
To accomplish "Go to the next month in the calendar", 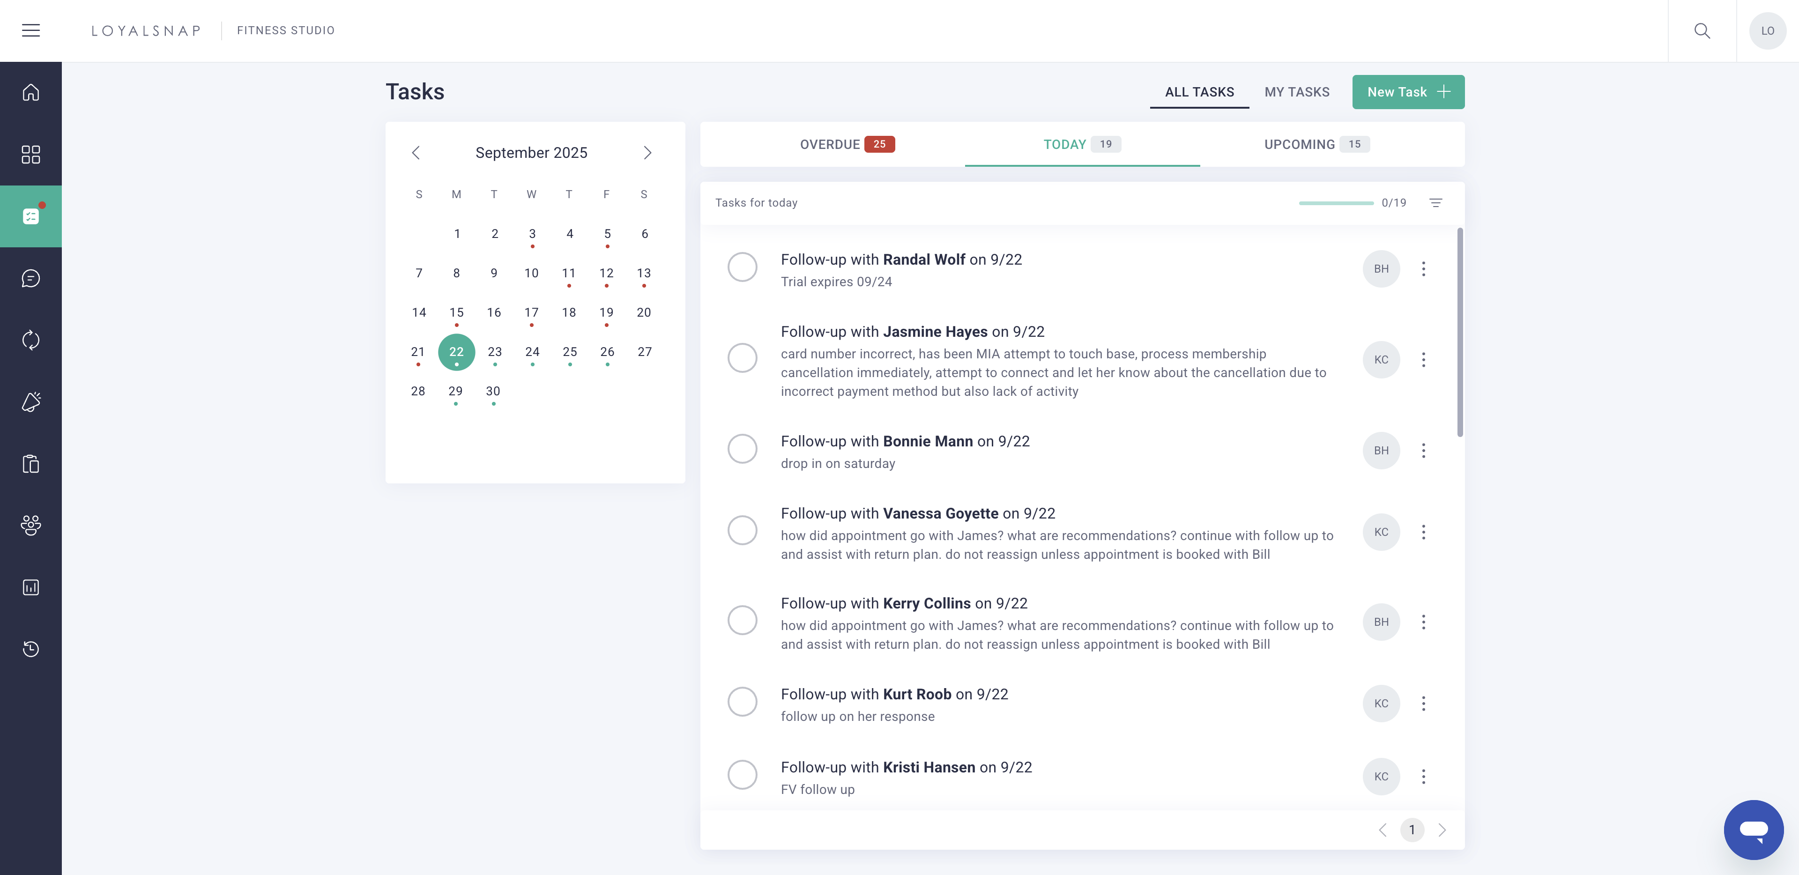I will tap(647, 152).
